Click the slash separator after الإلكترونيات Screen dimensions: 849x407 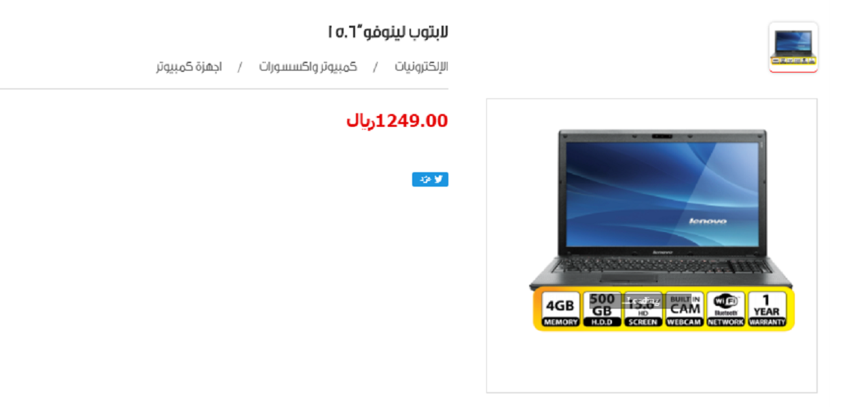pos(375,67)
